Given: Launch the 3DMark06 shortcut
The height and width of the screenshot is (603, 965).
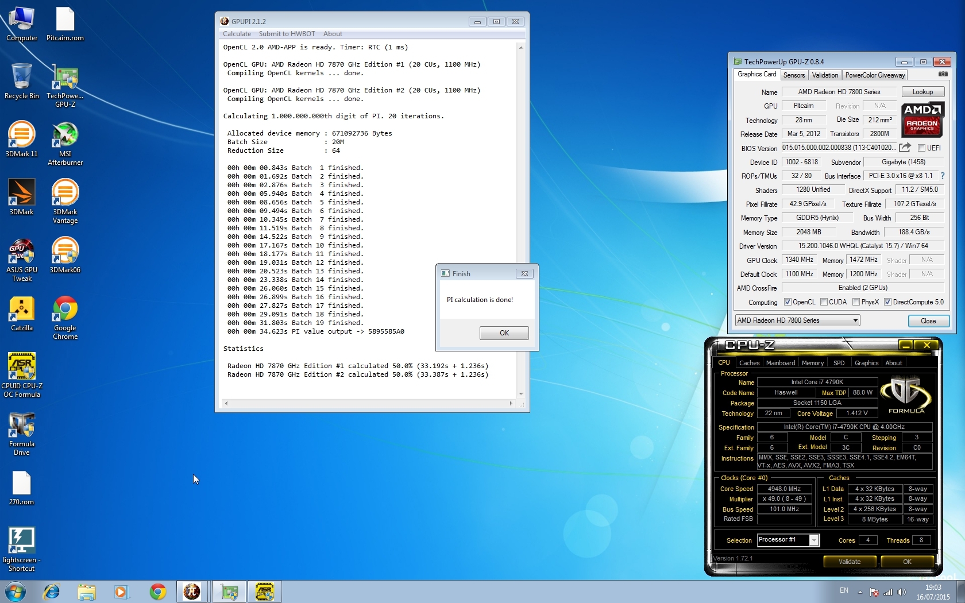Looking at the screenshot, I should tap(65, 256).
